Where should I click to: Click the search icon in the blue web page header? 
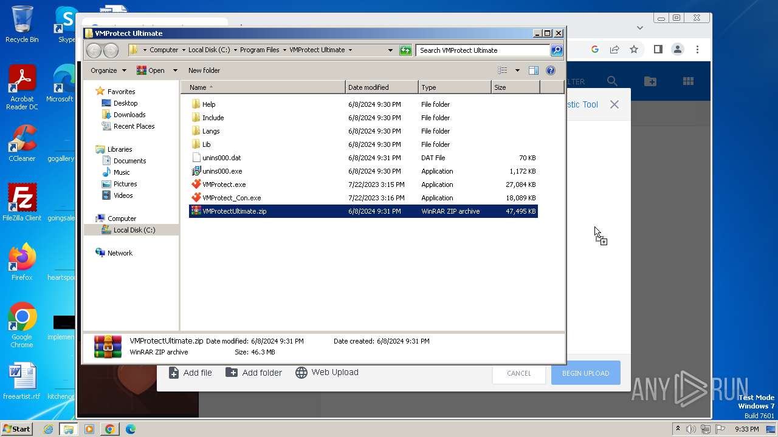point(612,81)
